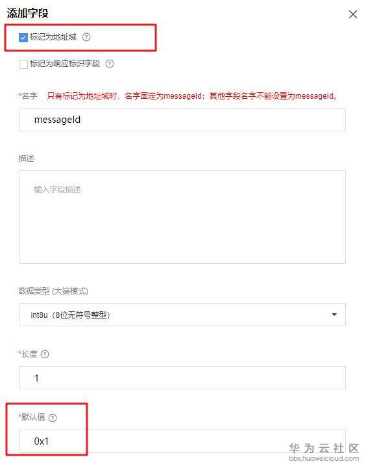Close the 添加字段 dialog with X
This screenshot has height=468, width=368.
(353, 14)
